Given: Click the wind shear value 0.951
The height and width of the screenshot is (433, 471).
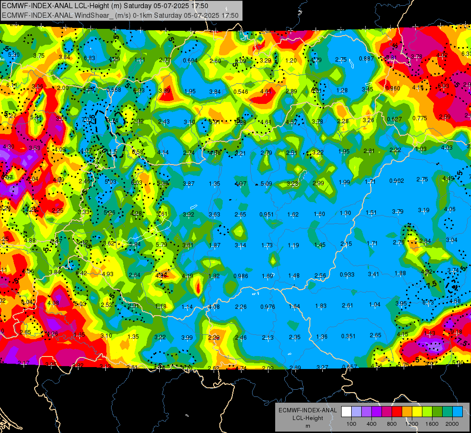Looking at the screenshot, I should tap(267, 214).
